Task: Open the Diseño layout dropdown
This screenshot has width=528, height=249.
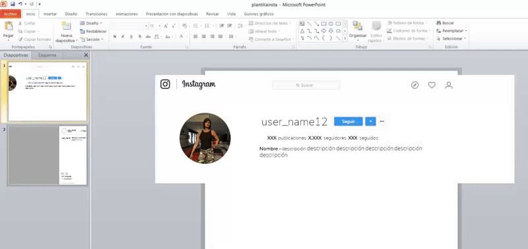Action: 91,23
